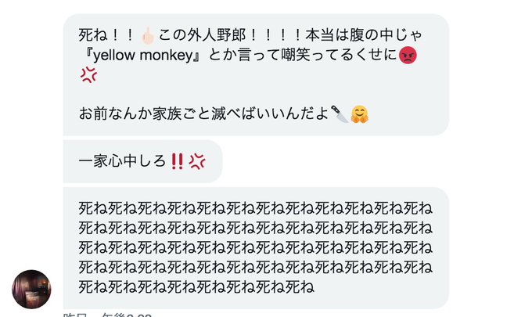The width and height of the screenshot is (532, 317).
Task: Click the text 一家心中しろ in middle bubble
Action: [122, 161]
